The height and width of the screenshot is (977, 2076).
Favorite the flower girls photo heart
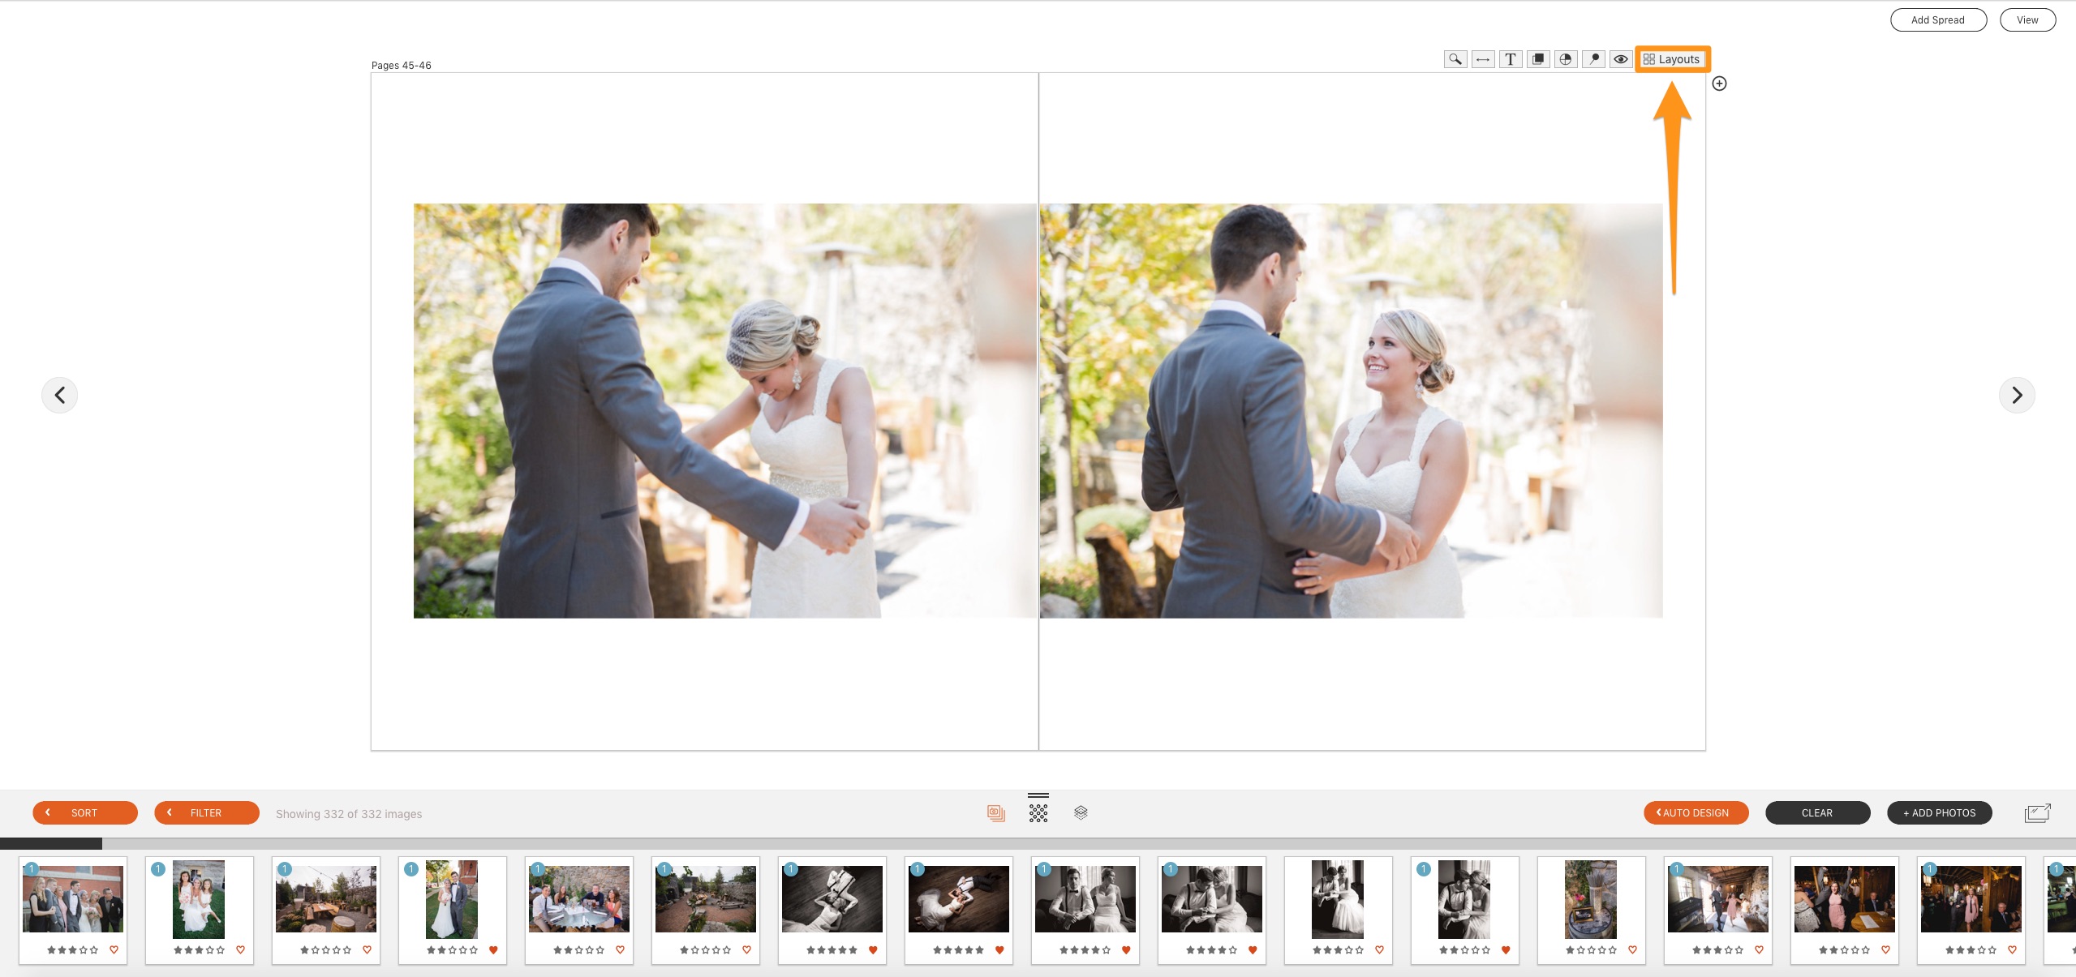click(240, 949)
